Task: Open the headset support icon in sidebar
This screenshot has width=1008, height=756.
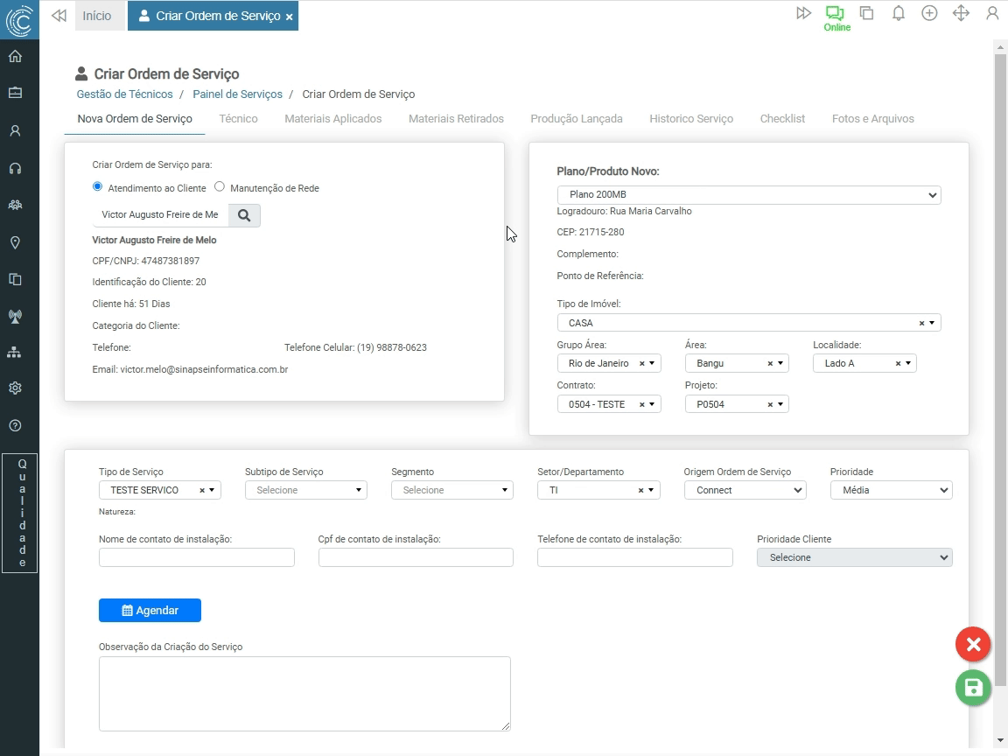Action: pyautogui.click(x=15, y=168)
